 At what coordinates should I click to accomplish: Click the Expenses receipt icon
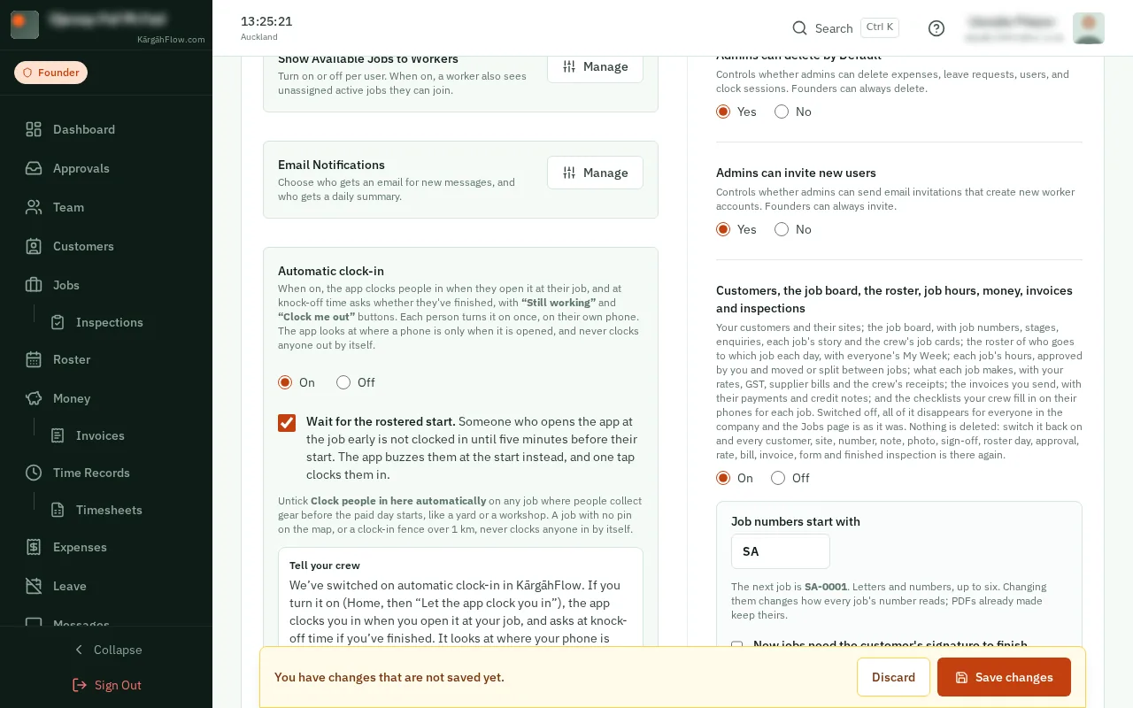click(x=34, y=547)
